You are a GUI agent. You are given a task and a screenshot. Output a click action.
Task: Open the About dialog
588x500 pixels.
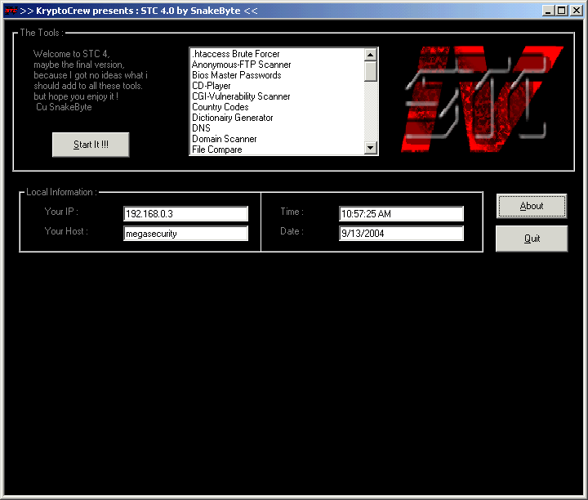pyautogui.click(x=532, y=206)
